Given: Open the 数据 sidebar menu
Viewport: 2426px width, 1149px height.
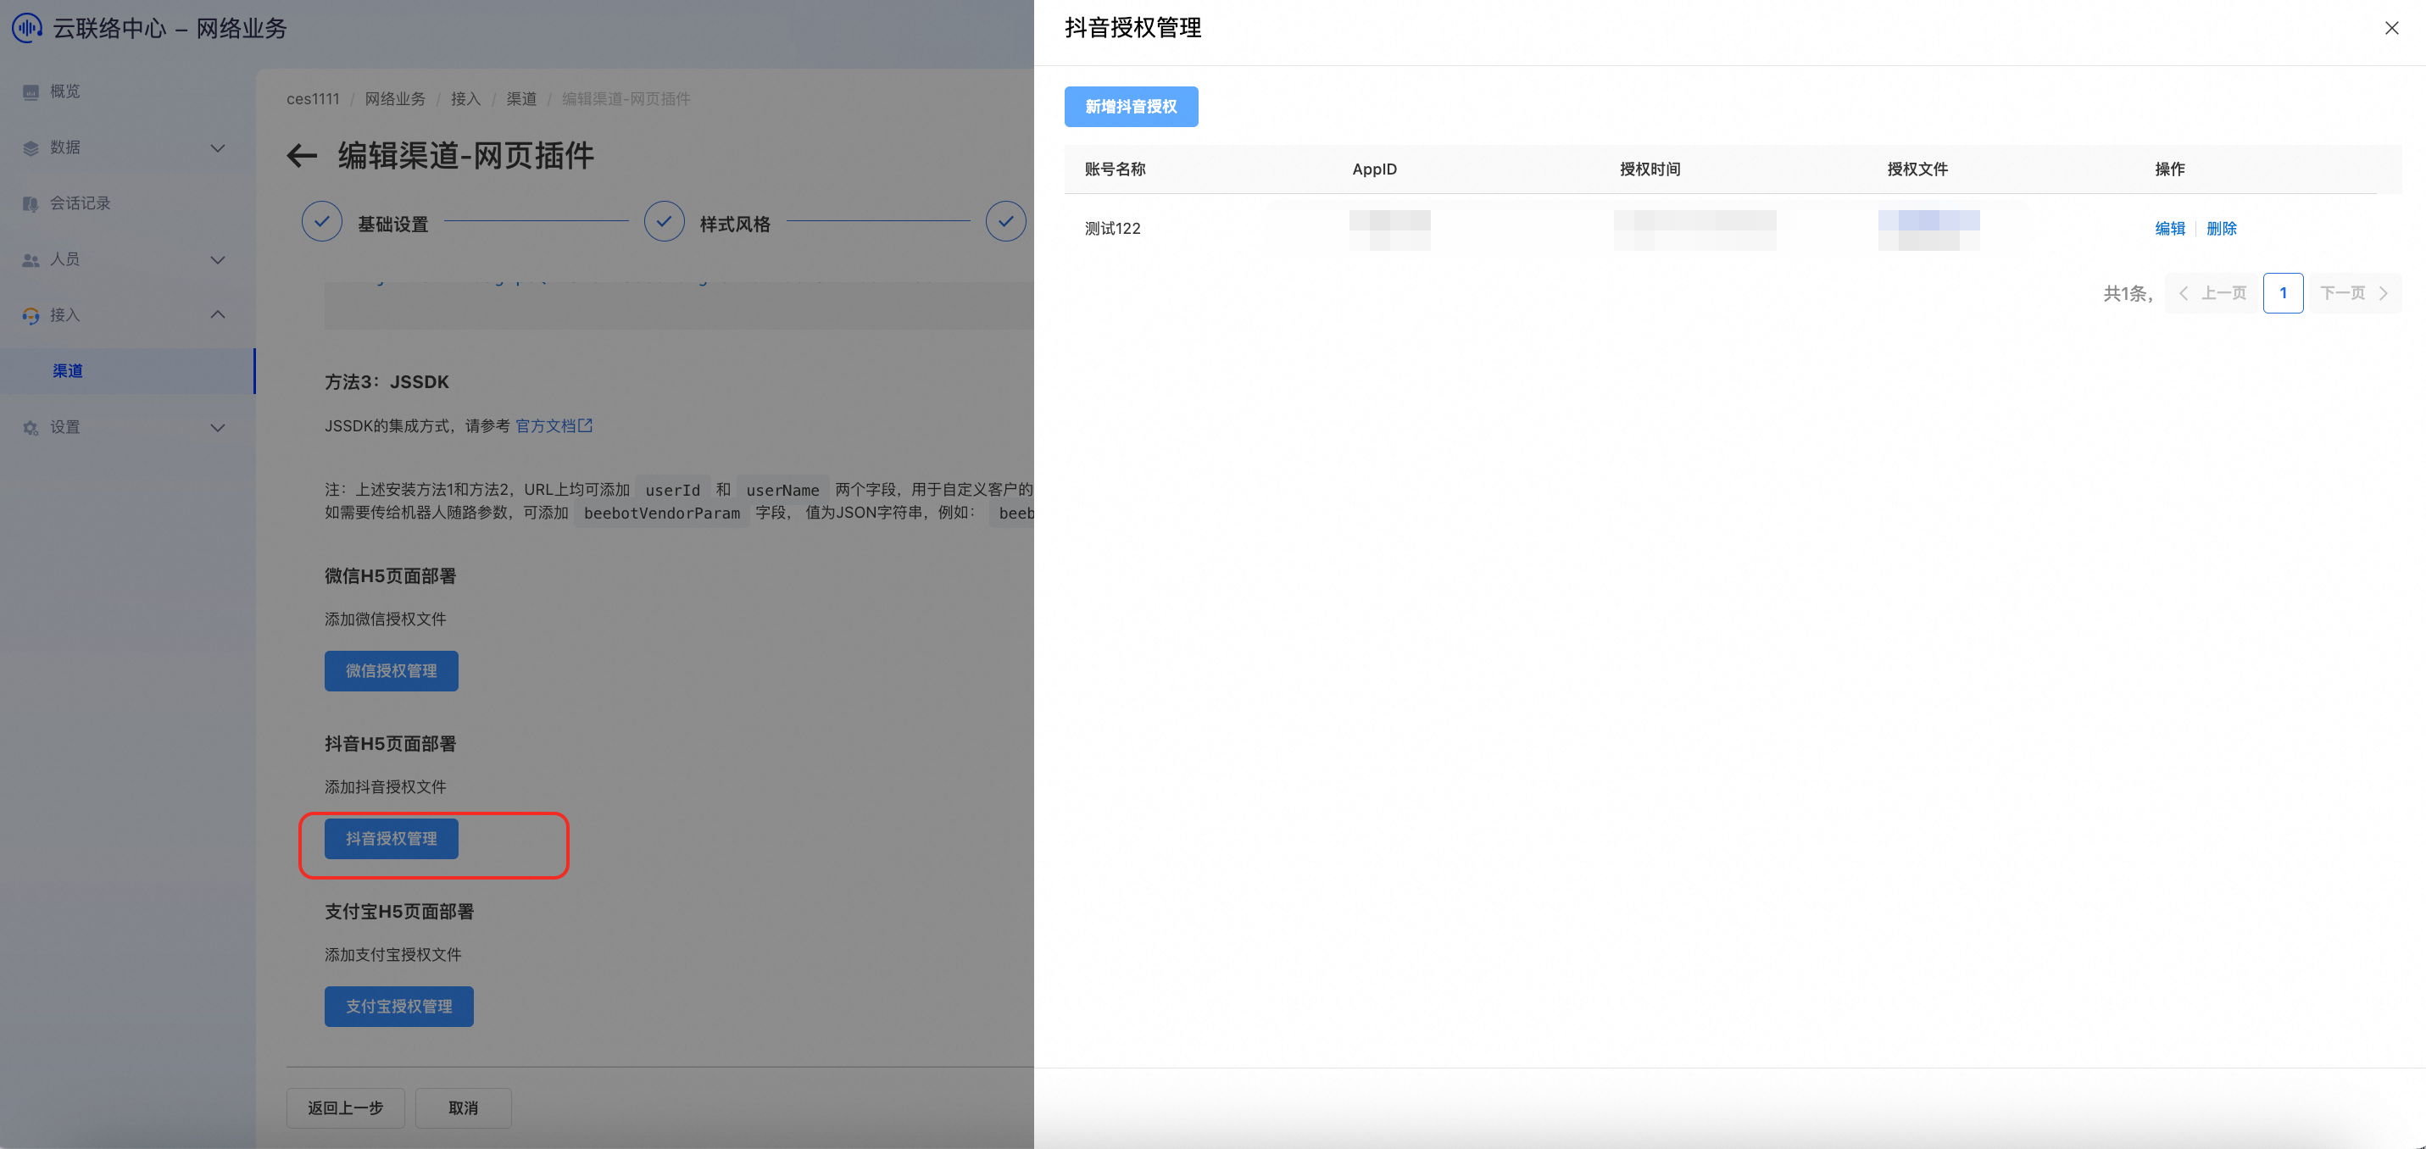Looking at the screenshot, I should [x=127, y=148].
